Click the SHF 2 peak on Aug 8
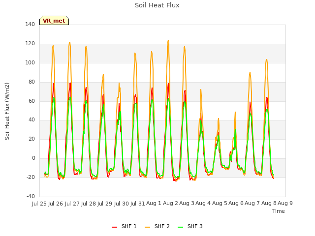Viewport: 315px width, 236px height. click(x=267, y=59)
